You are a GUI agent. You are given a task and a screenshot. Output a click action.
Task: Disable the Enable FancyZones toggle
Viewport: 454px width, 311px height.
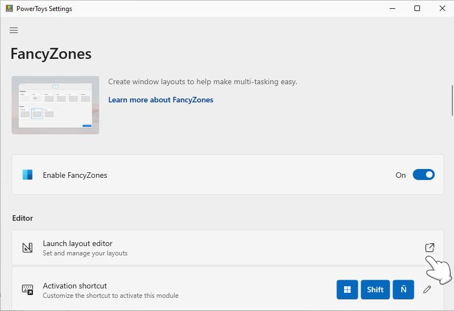[x=423, y=175]
